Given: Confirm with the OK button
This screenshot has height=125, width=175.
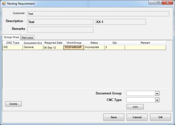Looking at the screenshot, I should [x=160, y=117].
